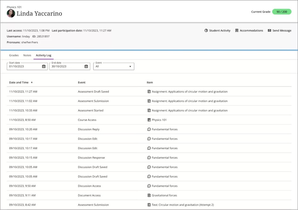Select the Activity Log tab
The width and height of the screenshot is (298, 210).
(x=44, y=55)
